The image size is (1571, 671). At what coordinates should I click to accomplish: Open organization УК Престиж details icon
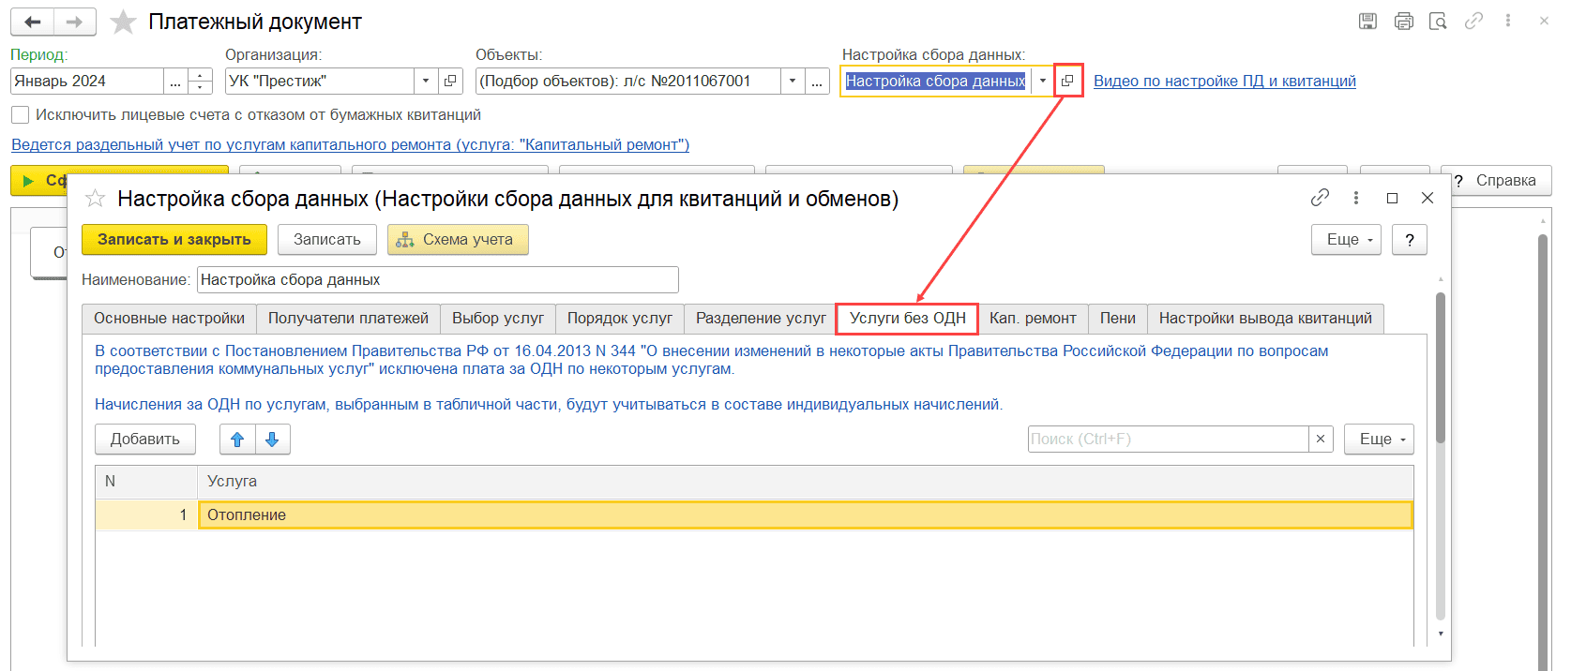pos(450,82)
